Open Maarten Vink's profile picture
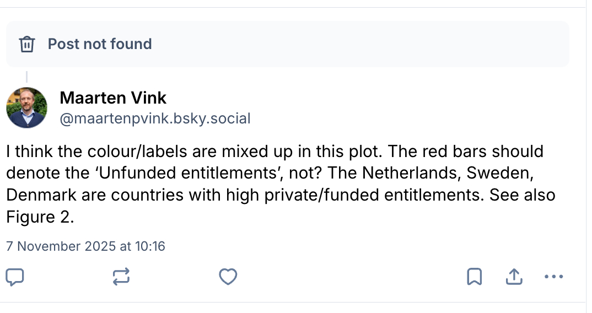 [26, 108]
